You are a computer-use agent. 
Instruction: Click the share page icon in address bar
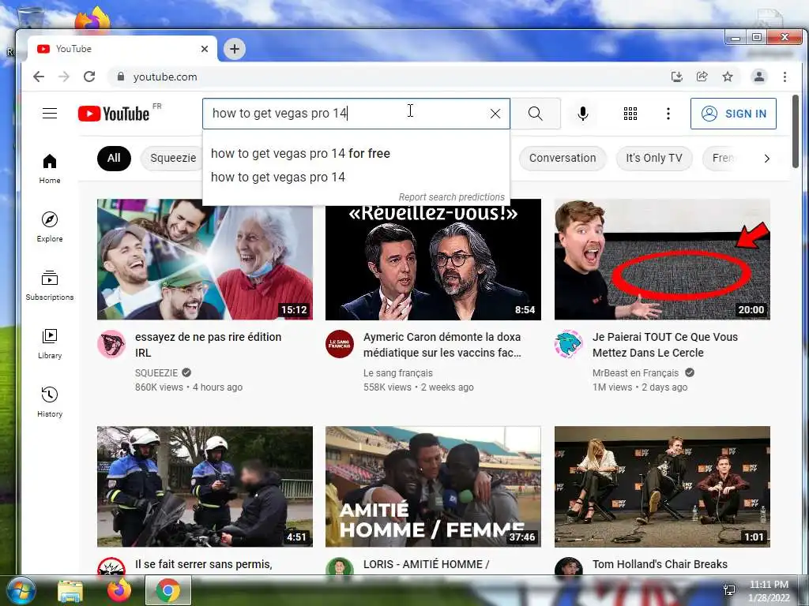pyautogui.click(x=702, y=77)
